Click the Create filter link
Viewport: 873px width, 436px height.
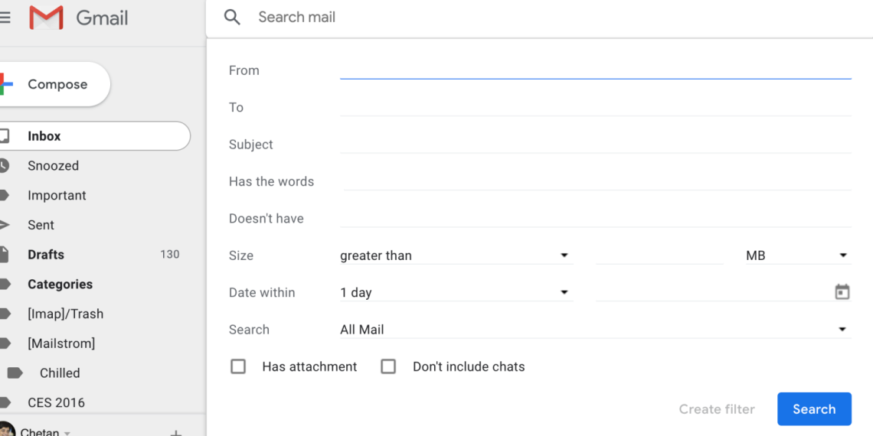coord(716,409)
